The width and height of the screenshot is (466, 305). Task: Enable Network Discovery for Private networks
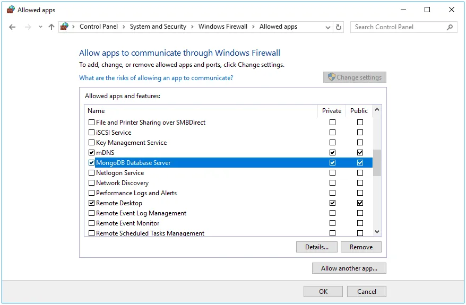[x=332, y=183]
